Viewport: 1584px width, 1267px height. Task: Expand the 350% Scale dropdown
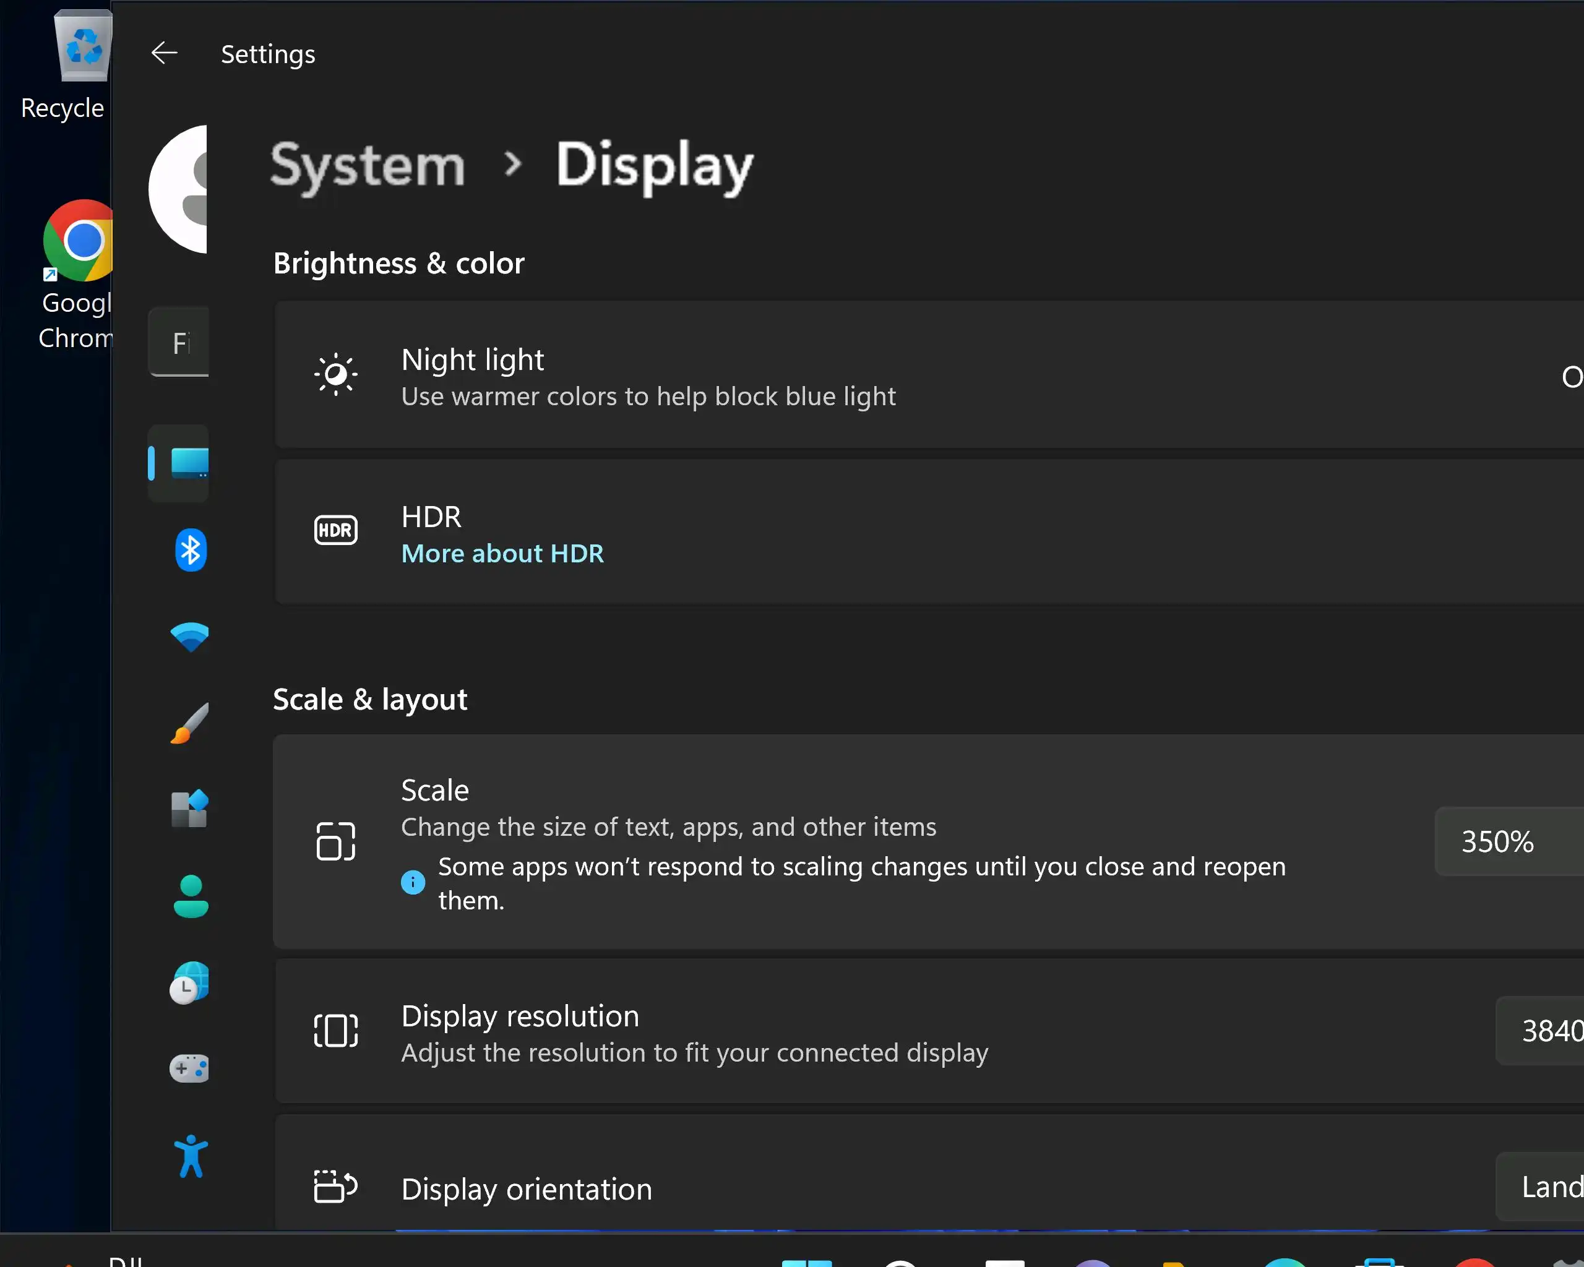(1506, 842)
